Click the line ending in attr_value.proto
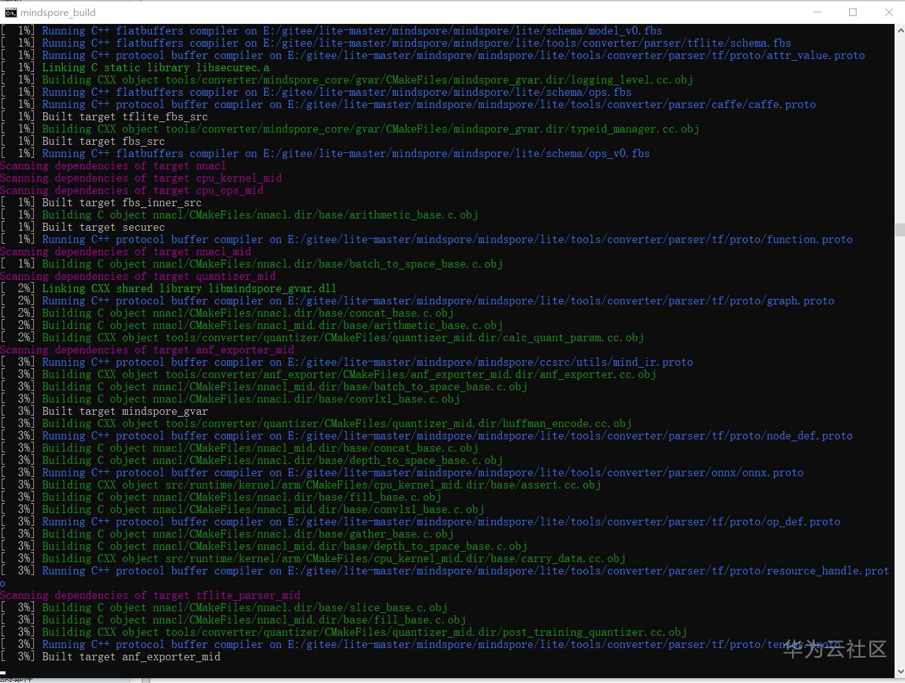Viewport: 905px width, 683px height. (432, 55)
